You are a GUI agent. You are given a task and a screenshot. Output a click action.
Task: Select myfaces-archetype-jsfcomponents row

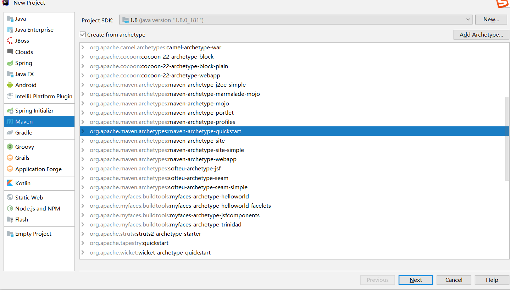pos(294,215)
